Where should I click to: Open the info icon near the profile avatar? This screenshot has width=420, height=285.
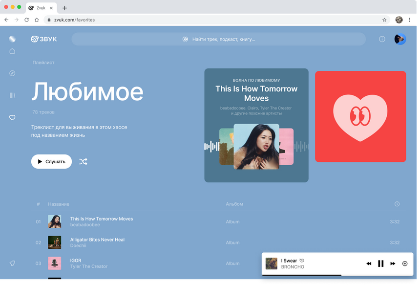point(382,39)
